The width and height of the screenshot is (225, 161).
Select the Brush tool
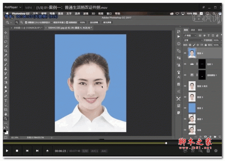(6, 64)
